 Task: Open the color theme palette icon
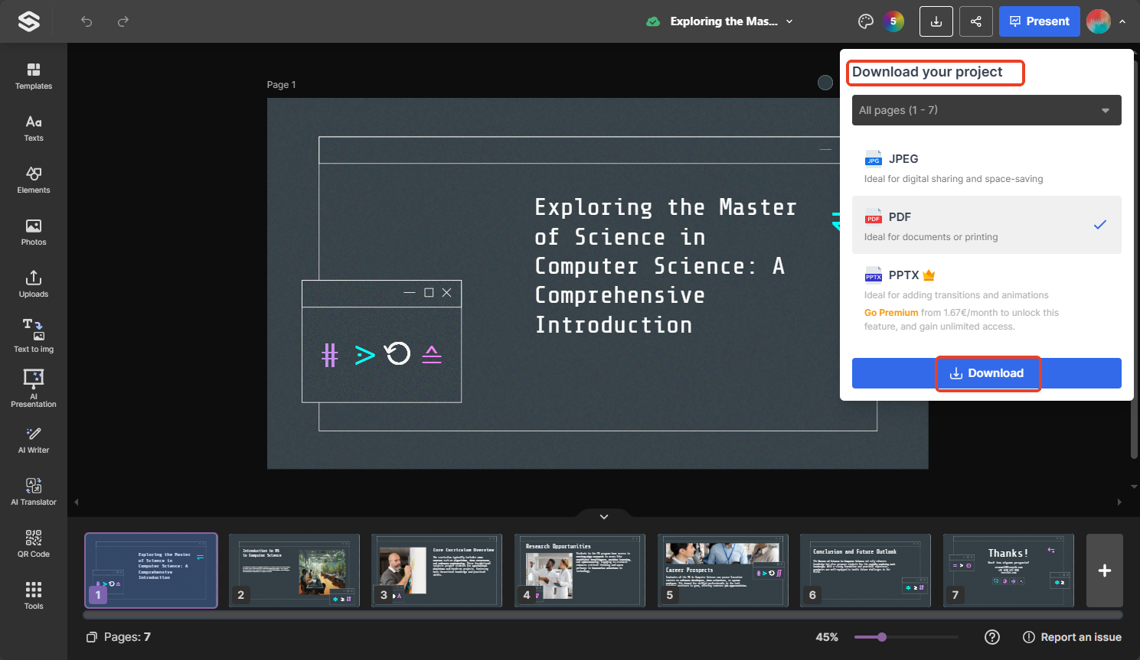click(866, 21)
